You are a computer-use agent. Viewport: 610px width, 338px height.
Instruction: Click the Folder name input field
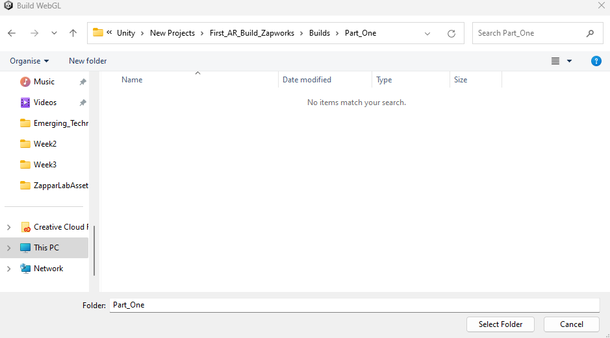pos(354,305)
